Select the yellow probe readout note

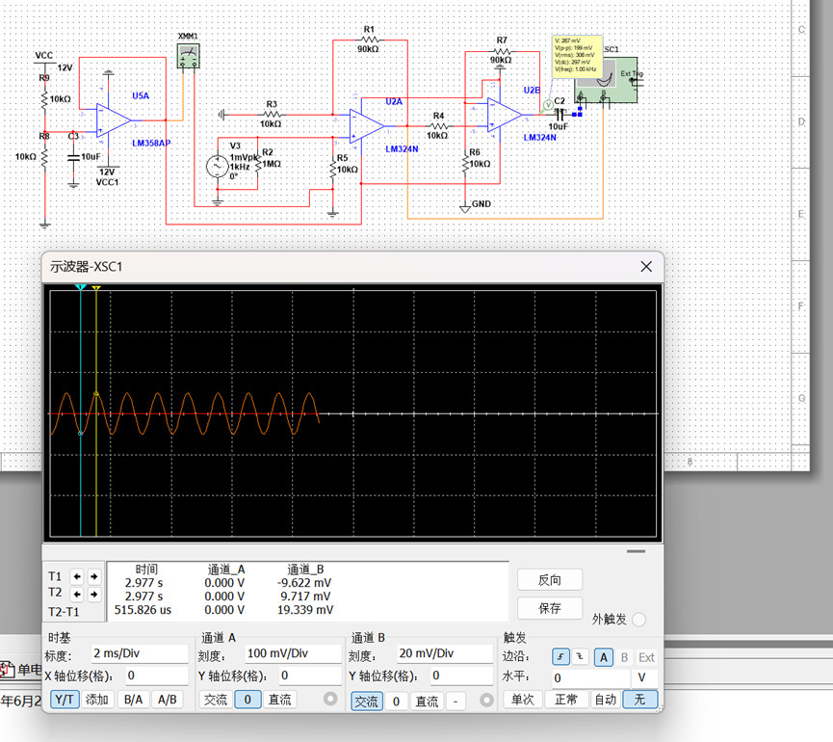(x=578, y=56)
